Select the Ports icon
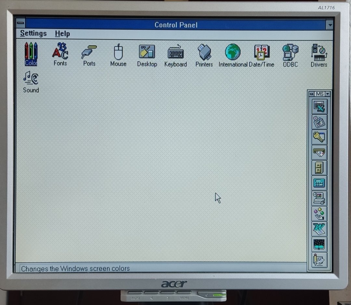The height and width of the screenshot is (305, 351). coord(89,55)
